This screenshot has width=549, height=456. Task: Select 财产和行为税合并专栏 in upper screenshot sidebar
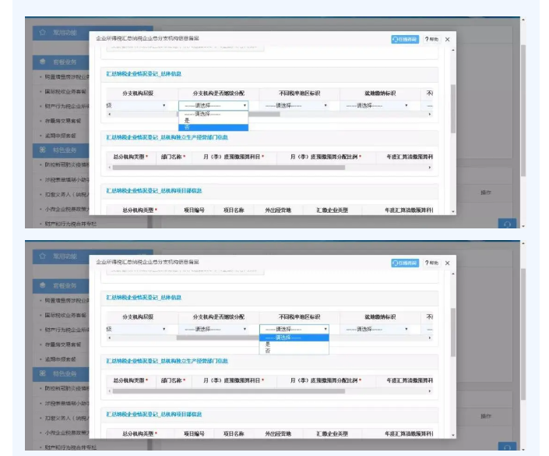pyautogui.click(x=70, y=224)
